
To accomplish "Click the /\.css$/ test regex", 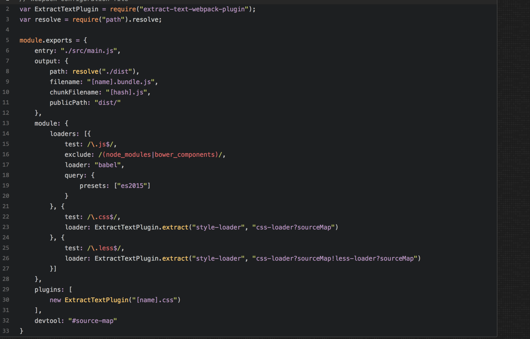I will click(x=102, y=217).
